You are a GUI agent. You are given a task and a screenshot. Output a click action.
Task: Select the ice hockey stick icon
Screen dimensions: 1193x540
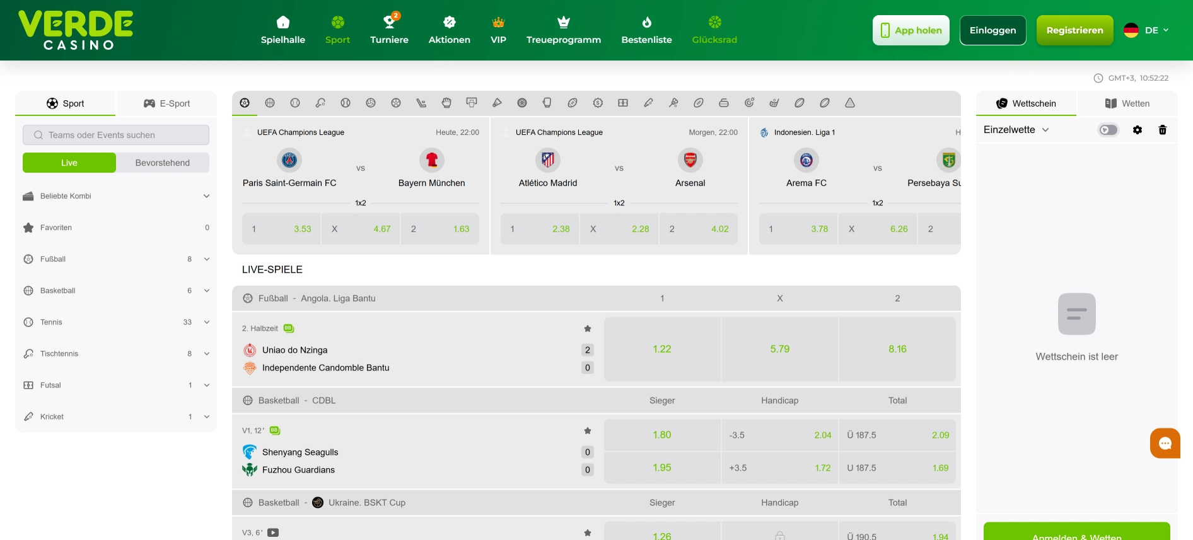[421, 103]
